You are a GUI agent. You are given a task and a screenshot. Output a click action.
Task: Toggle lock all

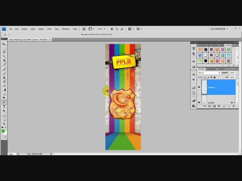click(x=215, y=77)
